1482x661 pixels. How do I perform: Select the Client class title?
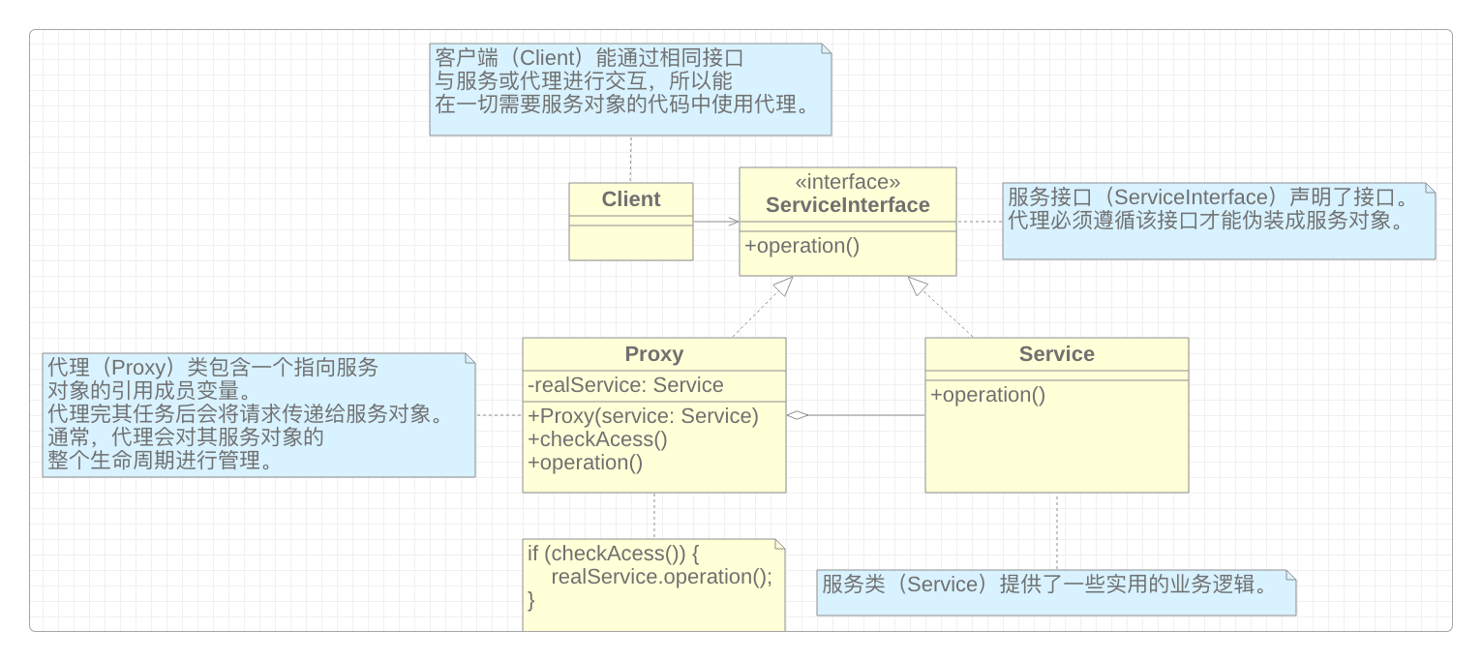click(631, 199)
